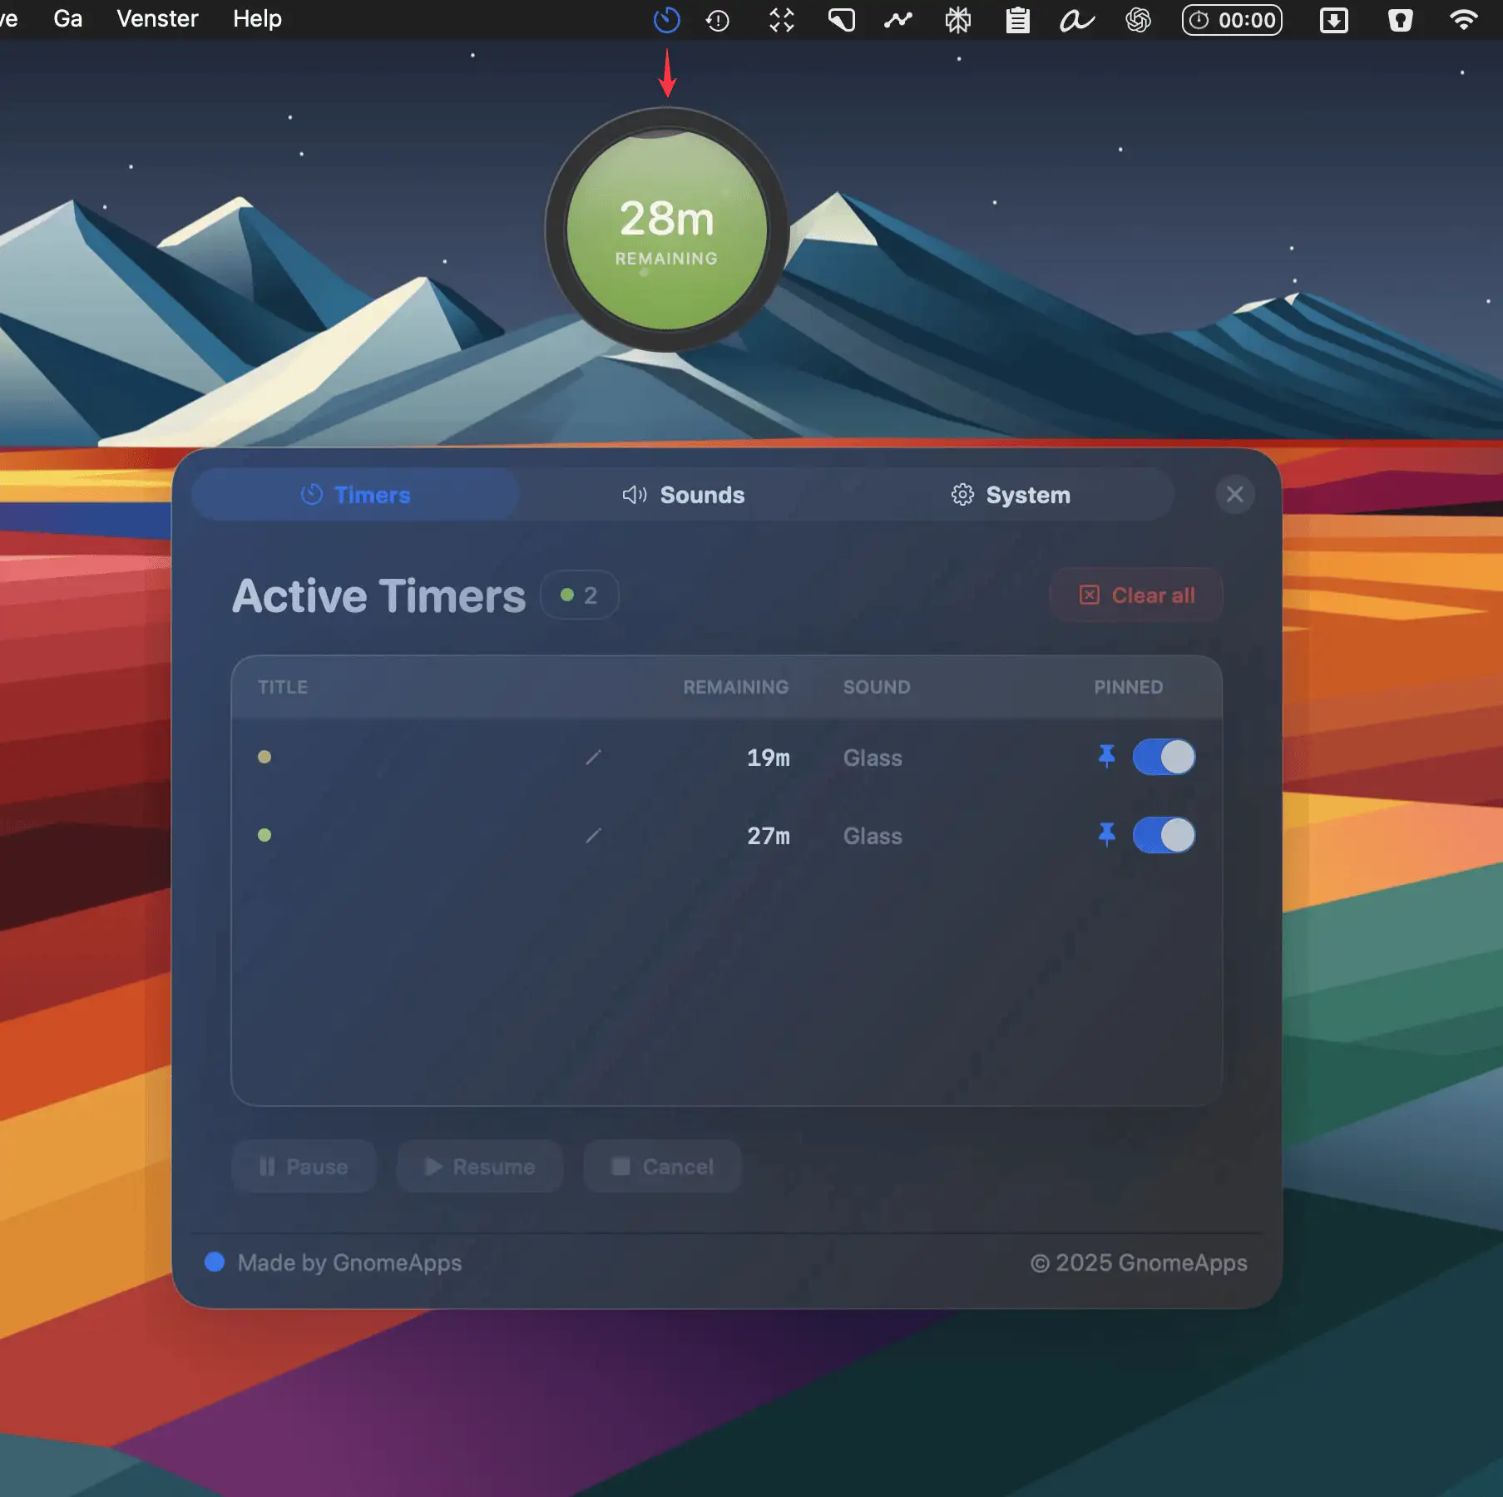Click the clock alert icon in menu bar
The height and width of the screenshot is (1497, 1503).
coord(718,20)
